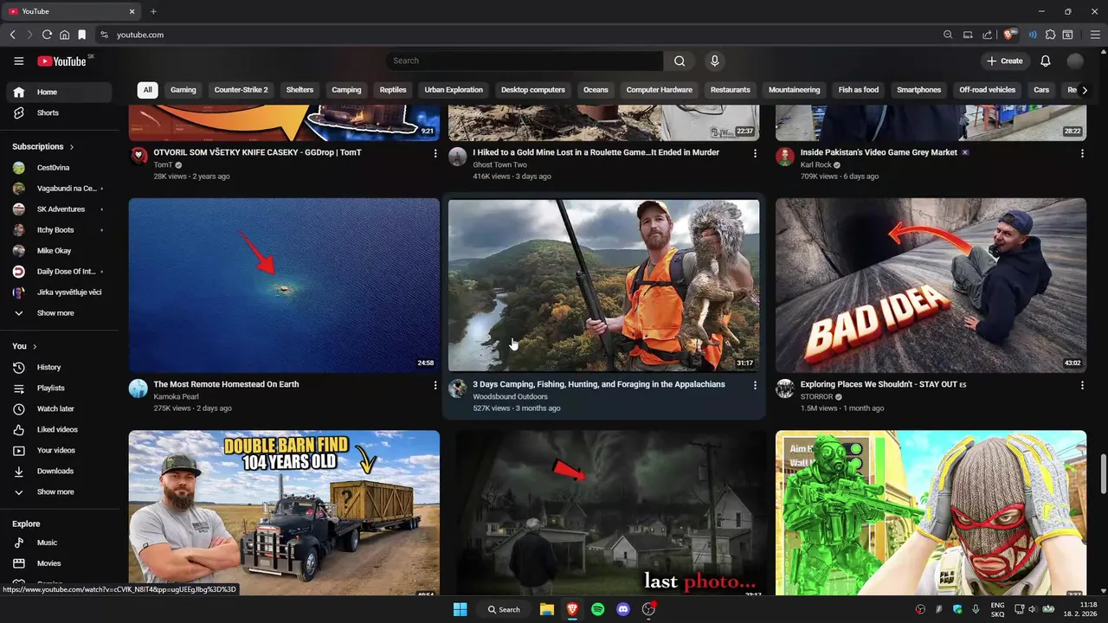Open Woodsbound Outdoors channel link

[x=510, y=396]
